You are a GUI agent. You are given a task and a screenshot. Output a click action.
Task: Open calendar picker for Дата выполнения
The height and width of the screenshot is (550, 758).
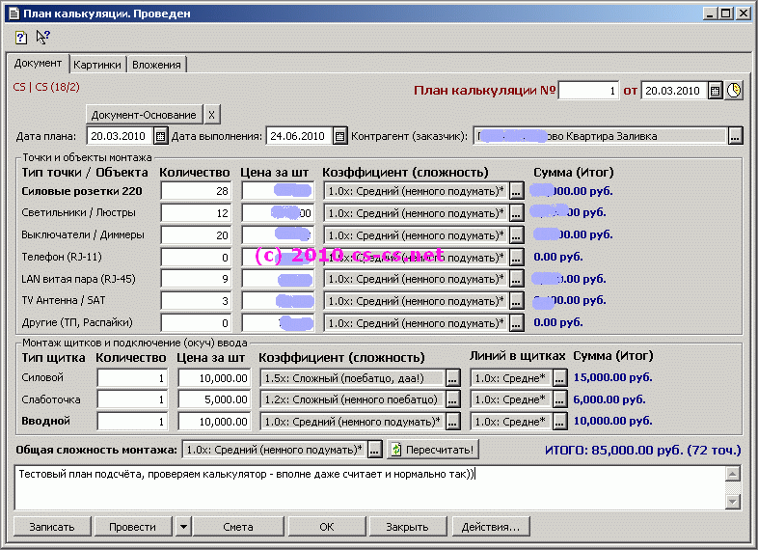click(339, 136)
